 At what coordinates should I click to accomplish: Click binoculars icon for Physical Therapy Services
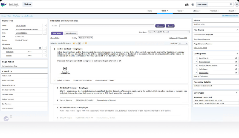[236, 65]
